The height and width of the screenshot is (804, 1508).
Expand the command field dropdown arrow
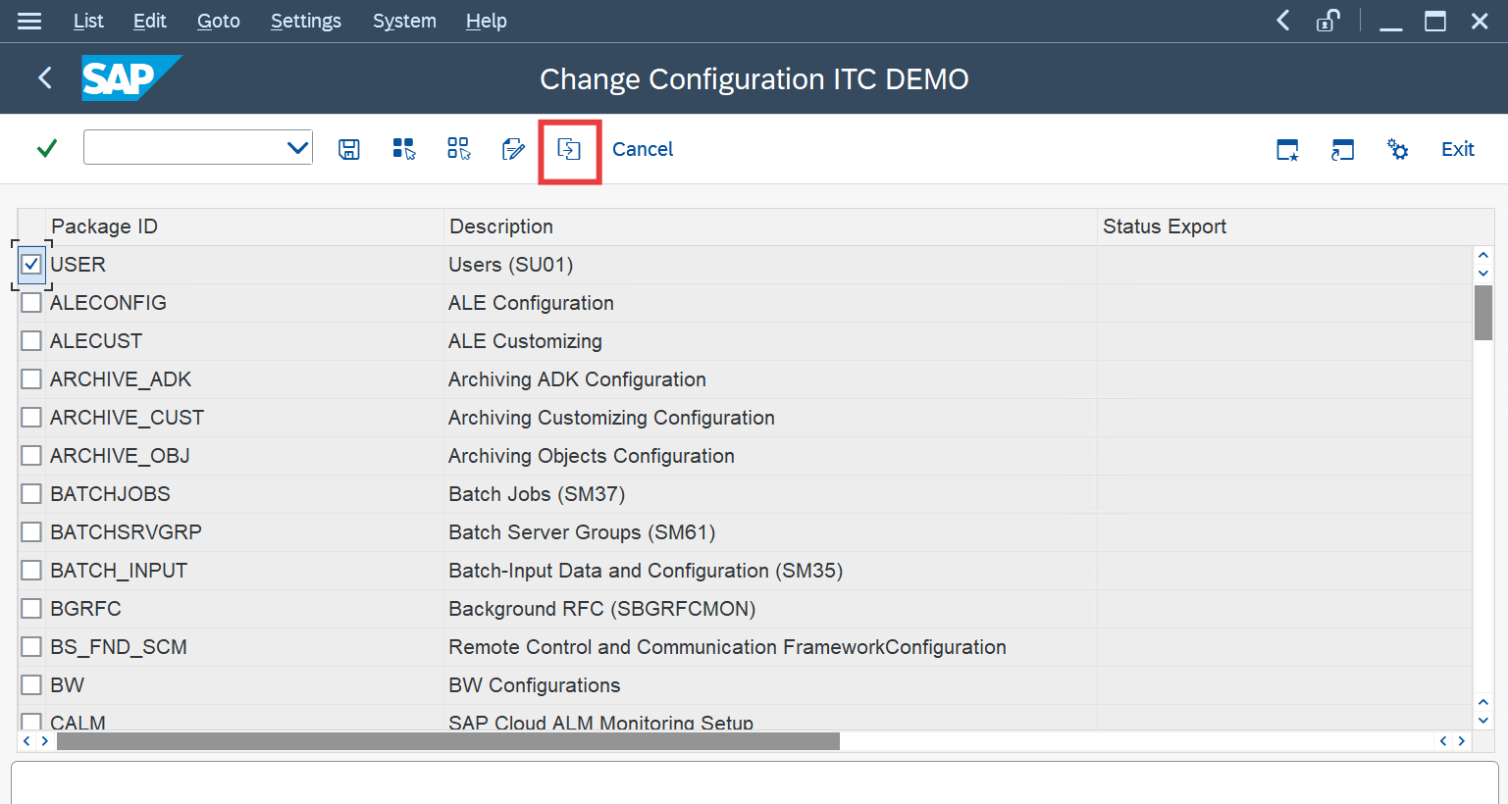(x=297, y=149)
